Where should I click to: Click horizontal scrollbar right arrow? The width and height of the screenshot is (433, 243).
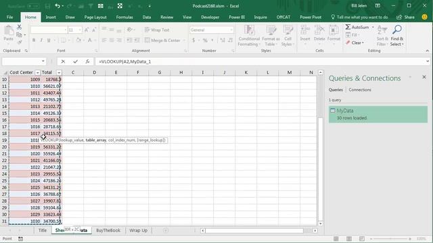tap(315, 231)
